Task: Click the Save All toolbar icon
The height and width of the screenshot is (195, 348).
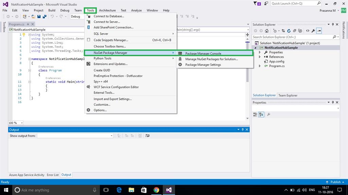Action: (45, 16)
